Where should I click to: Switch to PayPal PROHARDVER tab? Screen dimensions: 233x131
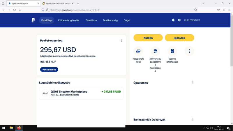58,3
